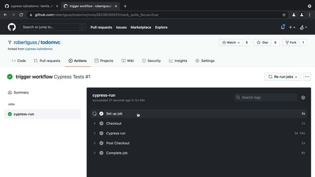The image size is (315, 177).
Task: Go back with the browser back arrow
Action: coord(5,15)
